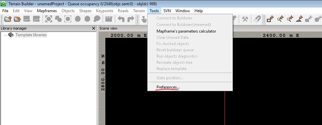The width and height of the screenshot is (322, 125).
Task: Click Goto position... entry
Action: coord(190,78)
